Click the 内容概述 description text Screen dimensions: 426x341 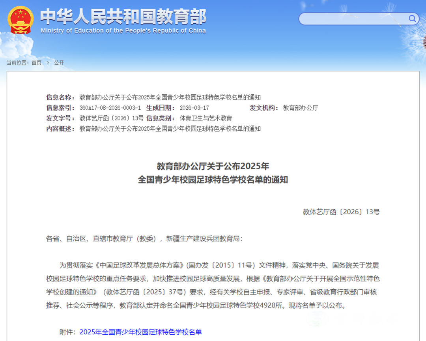click(170, 128)
